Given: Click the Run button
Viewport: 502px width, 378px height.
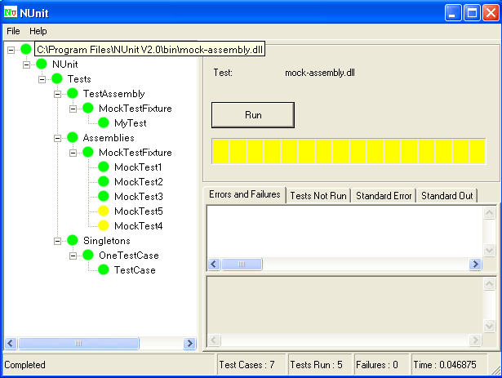Looking at the screenshot, I should (253, 115).
